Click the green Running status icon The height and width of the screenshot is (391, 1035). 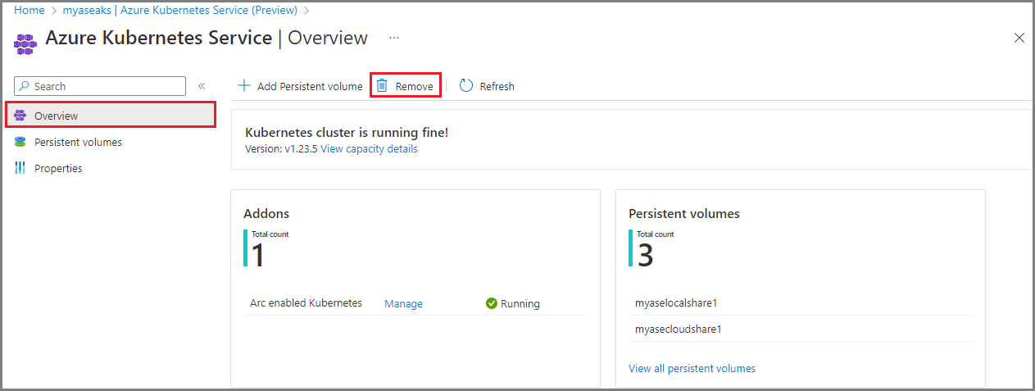click(492, 303)
